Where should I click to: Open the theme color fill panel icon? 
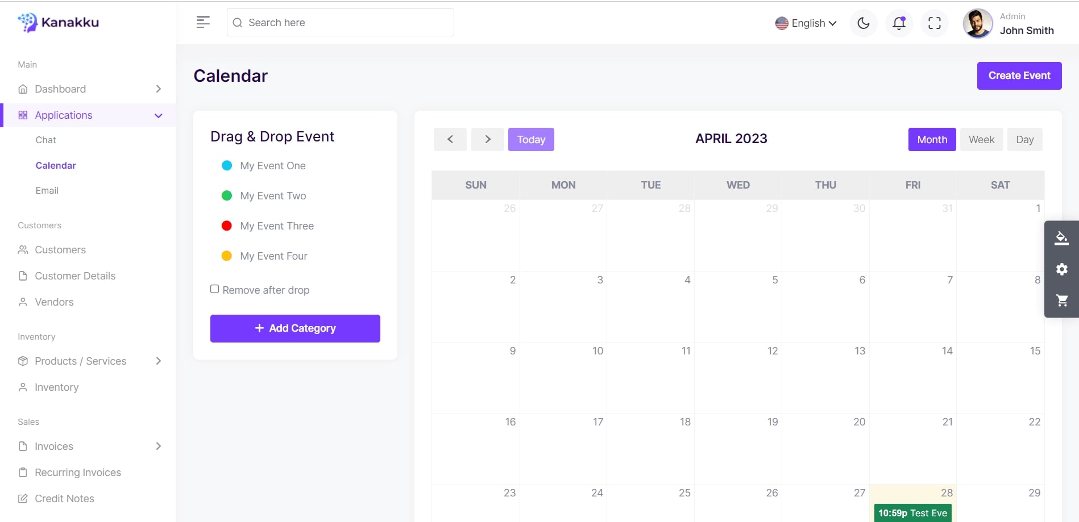pyautogui.click(x=1061, y=238)
